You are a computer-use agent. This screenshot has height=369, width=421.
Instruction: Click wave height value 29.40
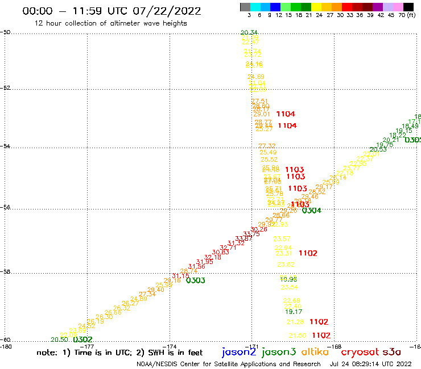click(x=156, y=290)
